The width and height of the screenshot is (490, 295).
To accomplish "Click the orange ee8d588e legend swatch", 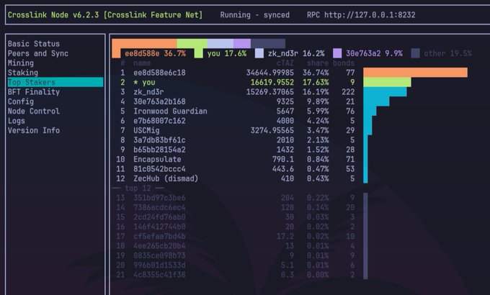I will click(x=116, y=53).
